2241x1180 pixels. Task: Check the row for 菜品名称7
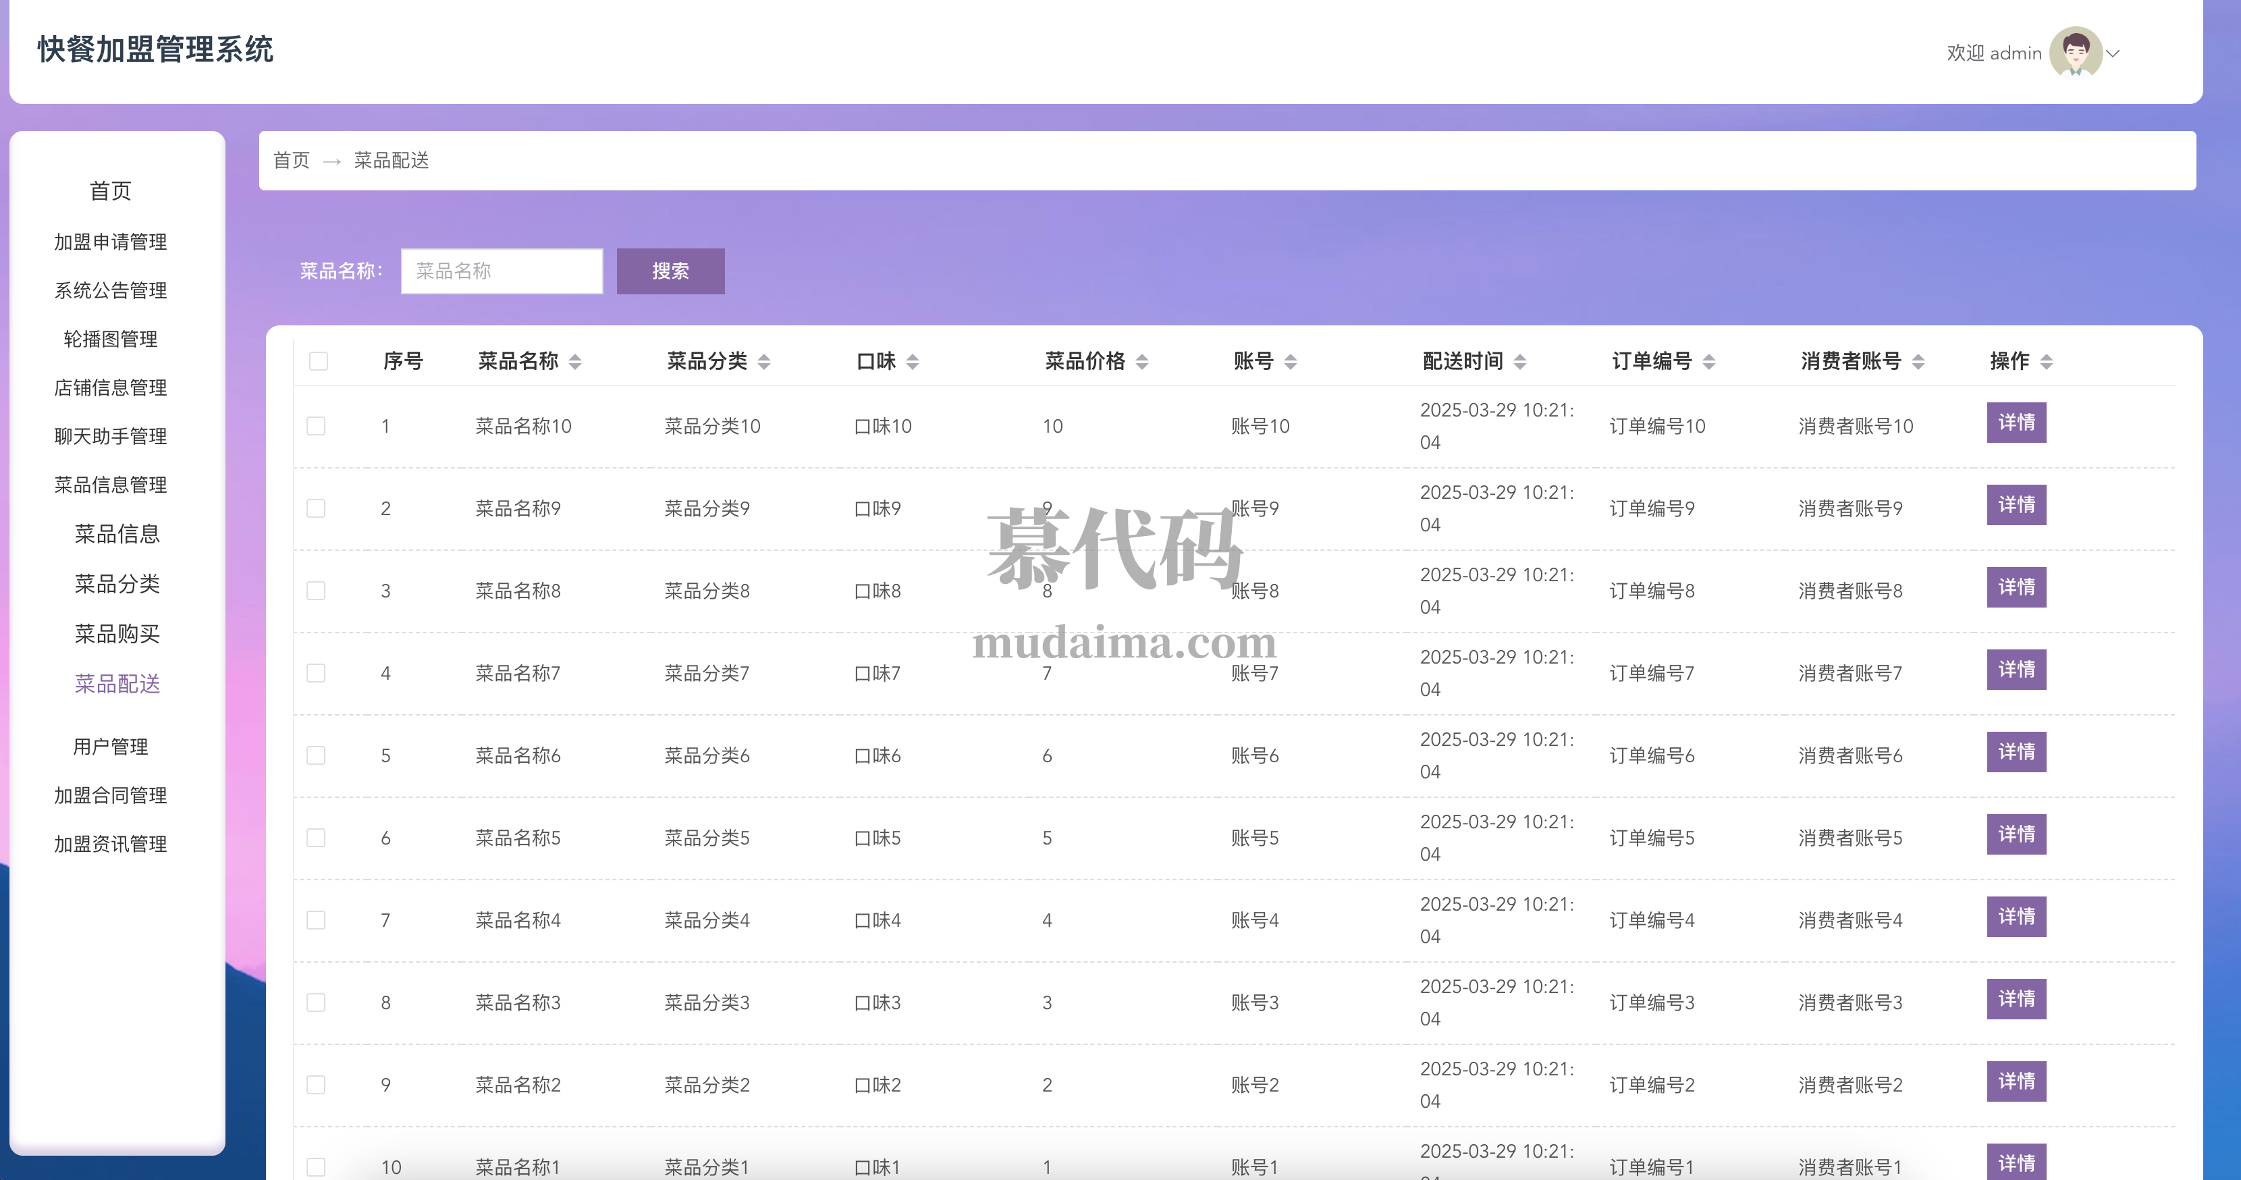tap(316, 672)
